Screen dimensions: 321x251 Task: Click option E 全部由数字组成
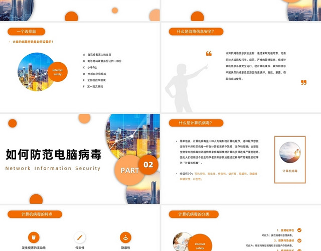point(94,80)
